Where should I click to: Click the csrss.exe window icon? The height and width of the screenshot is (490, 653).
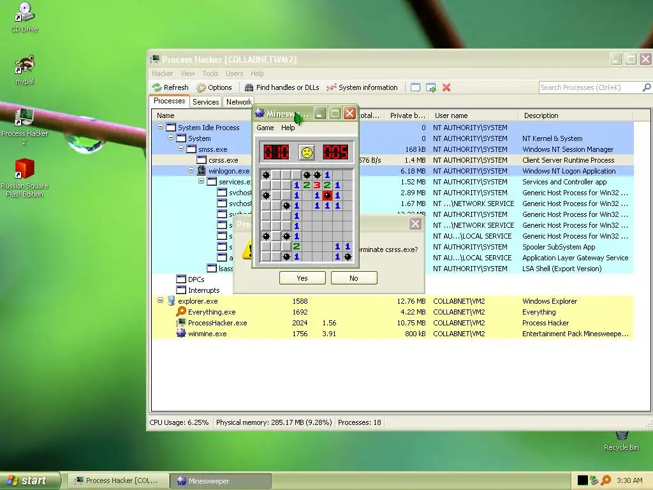click(x=202, y=160)
